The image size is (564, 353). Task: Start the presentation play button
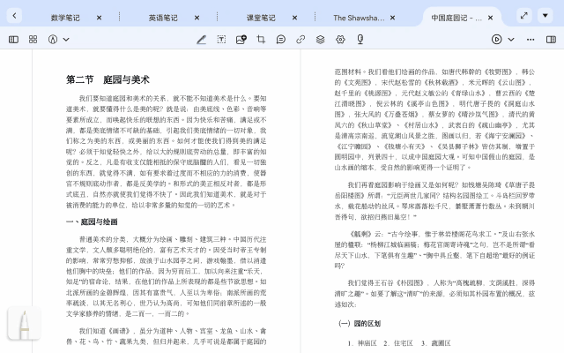point(497,39)
